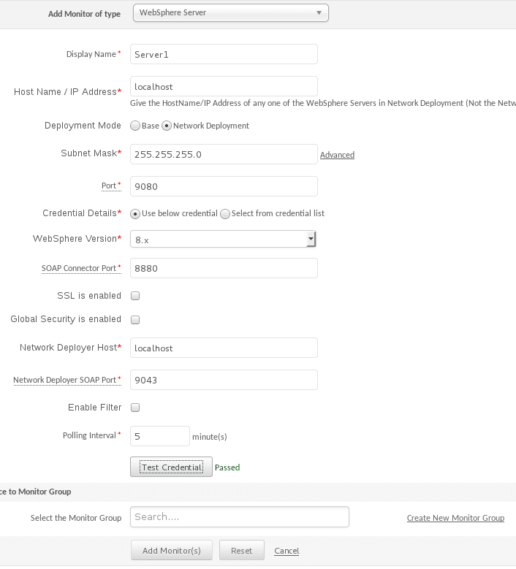Select Base deployment mode
The image size is (516, 569).
click(x=135, y=126)
